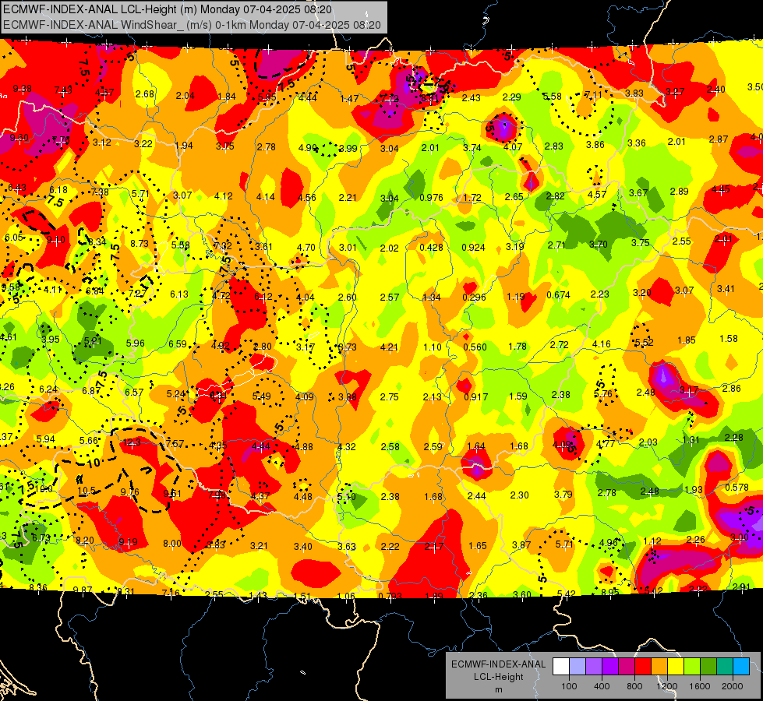The height and width of the screenshot is (701, 763).
Task: Click the wind shear value '9.19'
Action: 128,542
